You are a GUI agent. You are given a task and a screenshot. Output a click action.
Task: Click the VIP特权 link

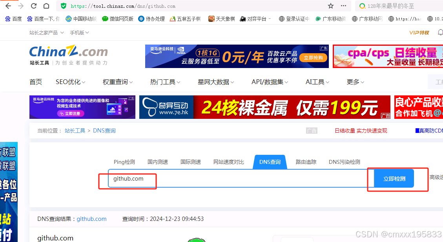coord(419,32)
